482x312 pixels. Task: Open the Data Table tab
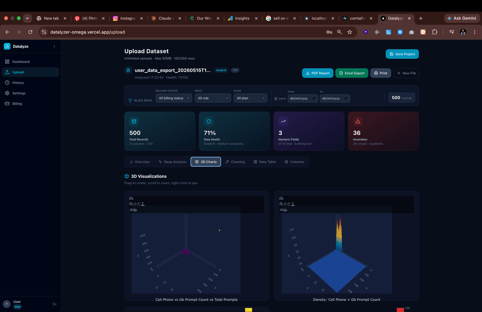click(x=265, y=162)
